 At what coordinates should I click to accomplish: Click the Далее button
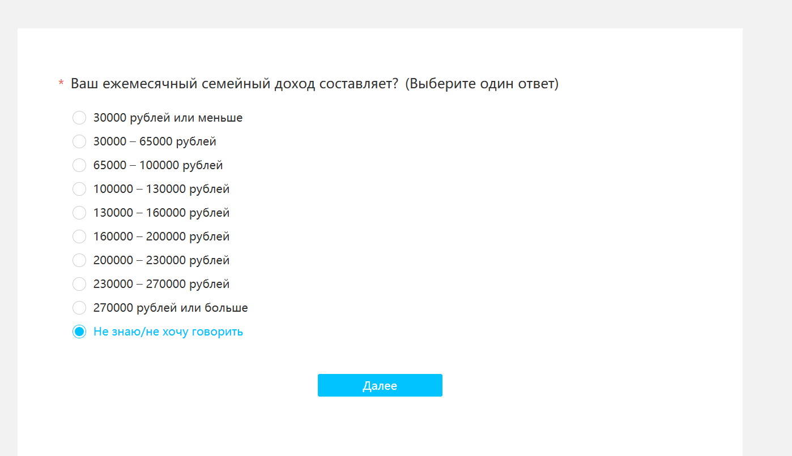click(380, 385)
